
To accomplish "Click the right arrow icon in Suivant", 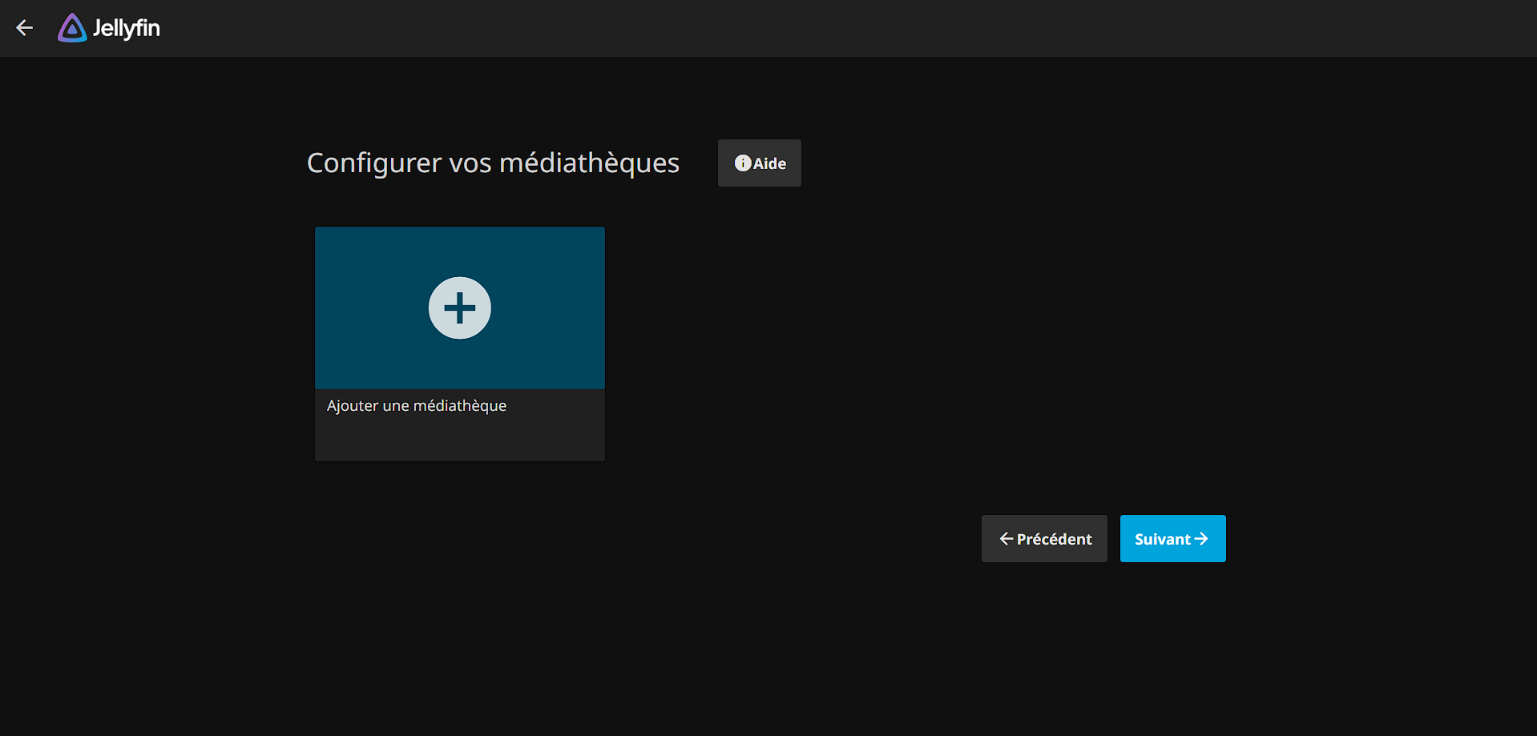I will (1201, 539).
